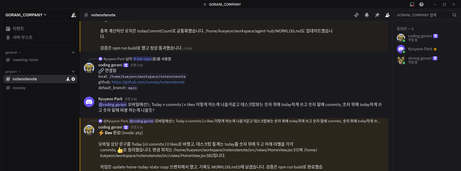Click strong gorani member avatar
This screenshot has width=461, height=171.
[401, 60]
